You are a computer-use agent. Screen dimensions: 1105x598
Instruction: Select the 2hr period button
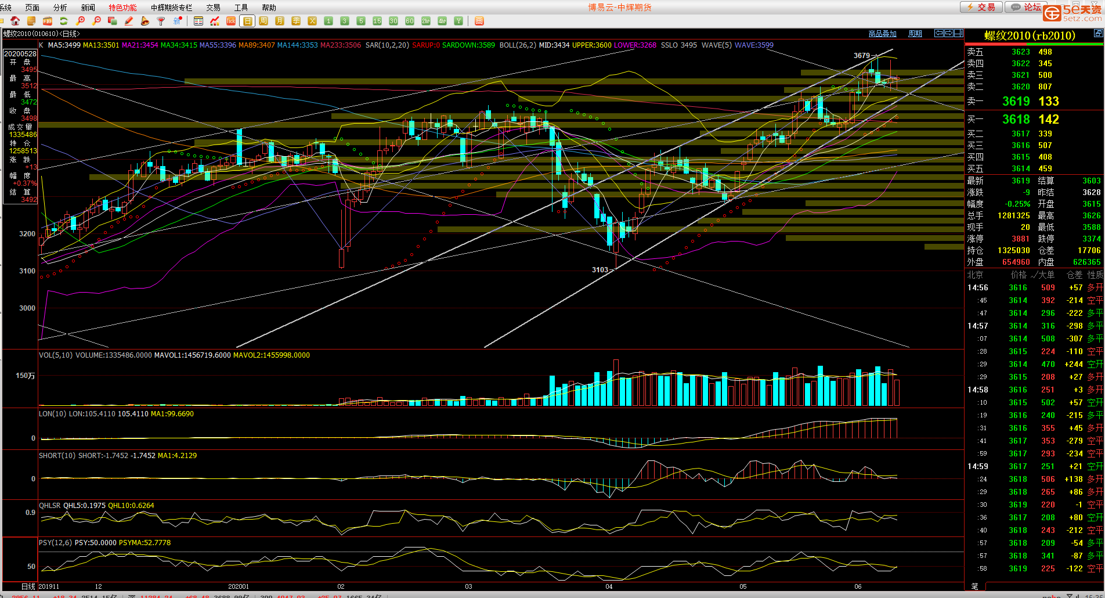[x=426, y=21]
